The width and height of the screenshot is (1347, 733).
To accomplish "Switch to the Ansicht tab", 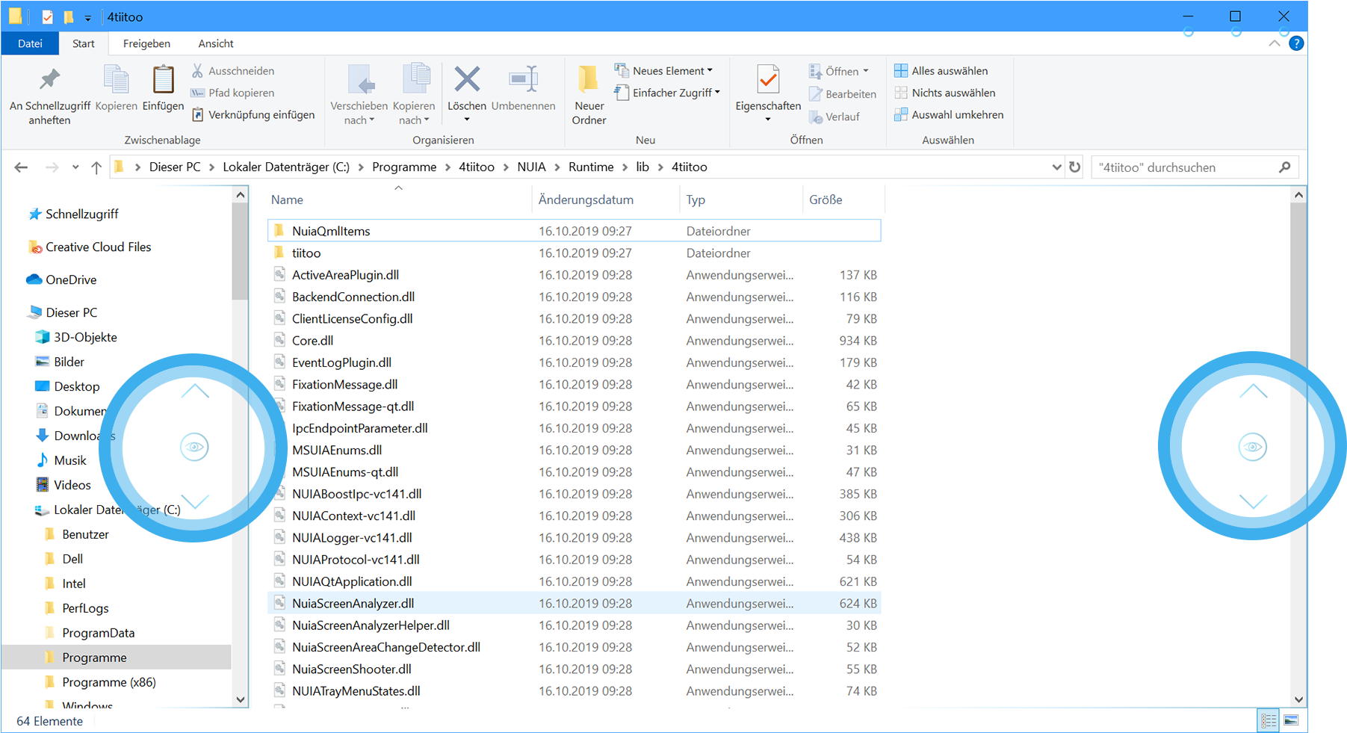I will click(x=216, y=43).
